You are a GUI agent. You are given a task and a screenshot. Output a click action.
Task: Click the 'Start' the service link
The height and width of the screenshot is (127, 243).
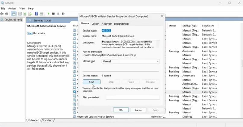[30, 33]
